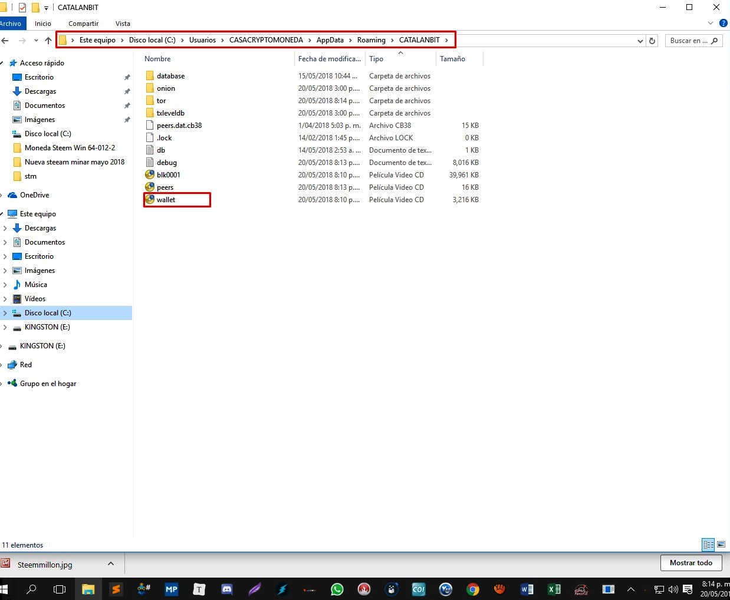Image resolution: width=730 pixels, height=600 pixels.
Task: Open Sublime Text from the taskbar
Action: coord(116,589)
